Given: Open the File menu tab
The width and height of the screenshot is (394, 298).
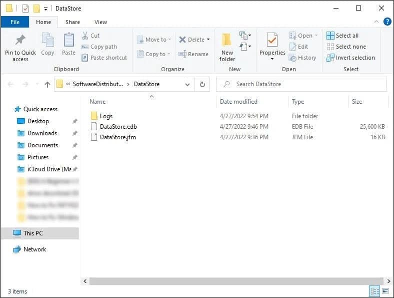Looking at the screenshot, I should point(15,22).
